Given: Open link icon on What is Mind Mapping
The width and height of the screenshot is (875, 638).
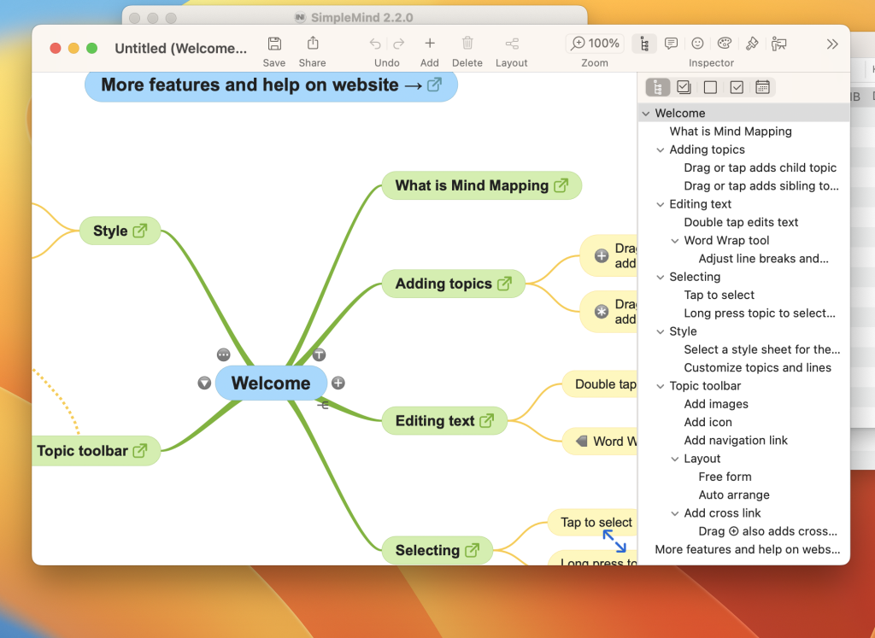Looking at the screenshot, I should (561, 185).
